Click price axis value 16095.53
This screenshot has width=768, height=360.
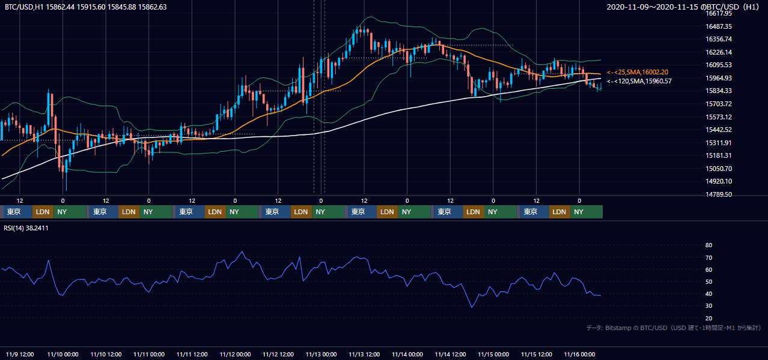[x=718, y=65]
